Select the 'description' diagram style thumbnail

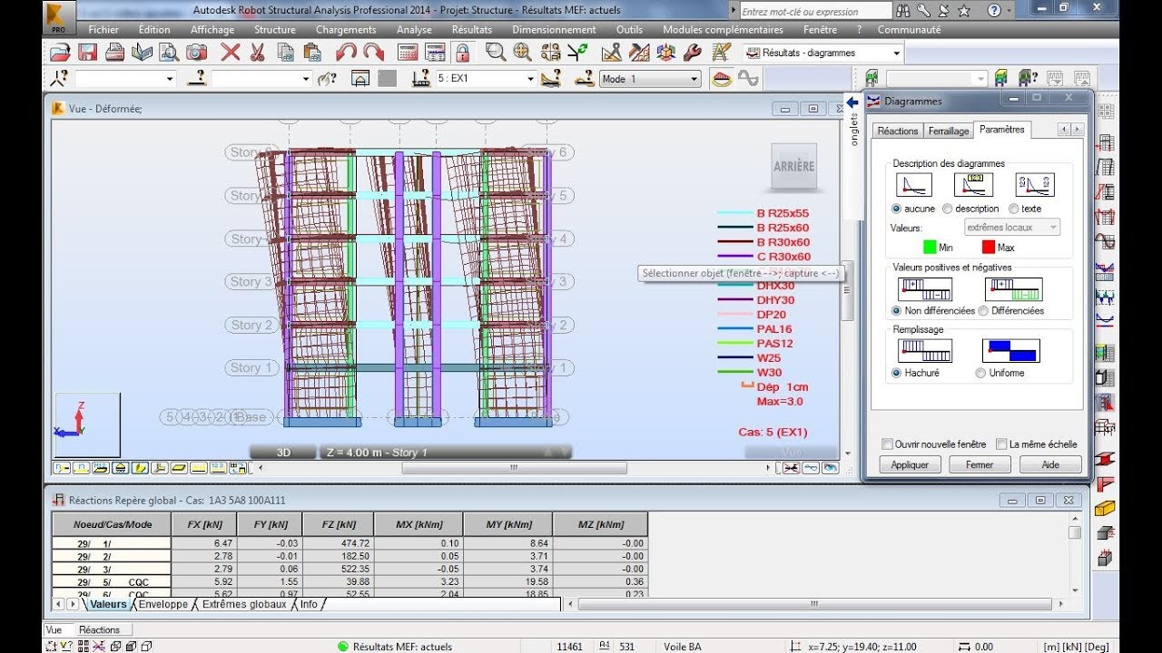(x=973, y=185)
